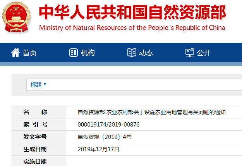Click the 索引号 row label
Screen dimensions: 242x166
pyautogui.click(x=36, y=124)
